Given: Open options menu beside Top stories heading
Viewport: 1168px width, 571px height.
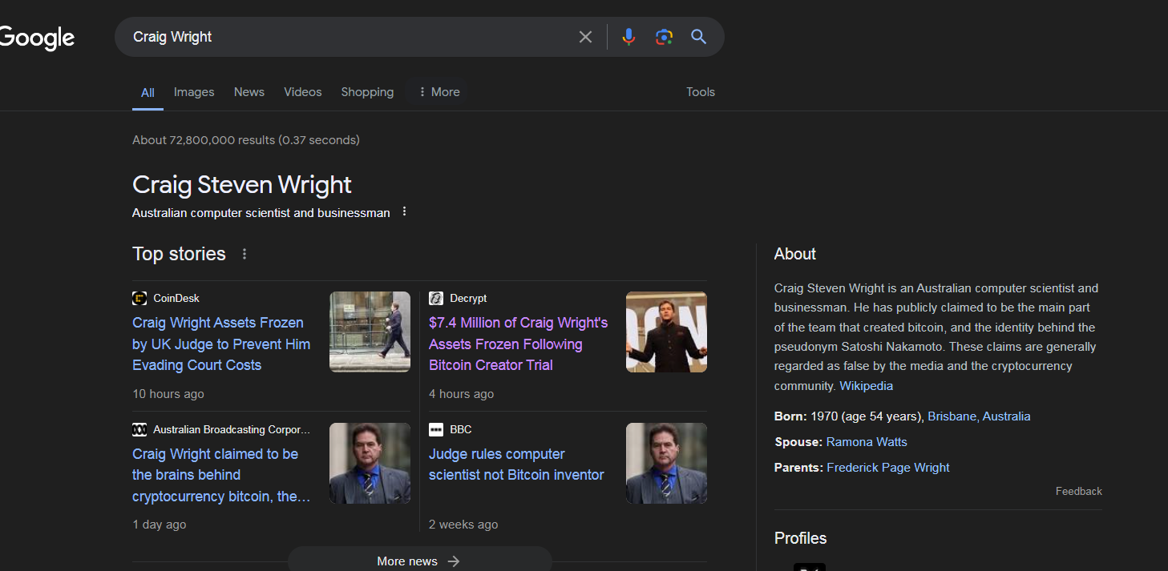Looking at the screenshot, I should (x=245, y=255).
